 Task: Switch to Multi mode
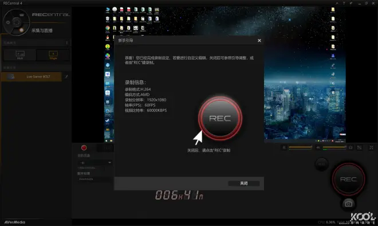click(20, 55)
